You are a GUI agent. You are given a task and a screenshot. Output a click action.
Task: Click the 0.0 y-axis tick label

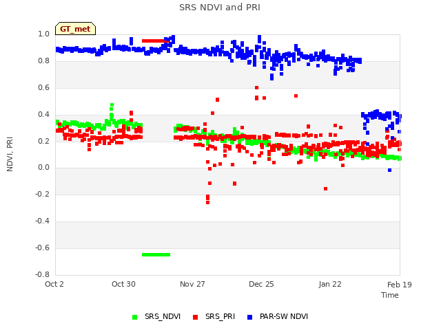(43, 168)
